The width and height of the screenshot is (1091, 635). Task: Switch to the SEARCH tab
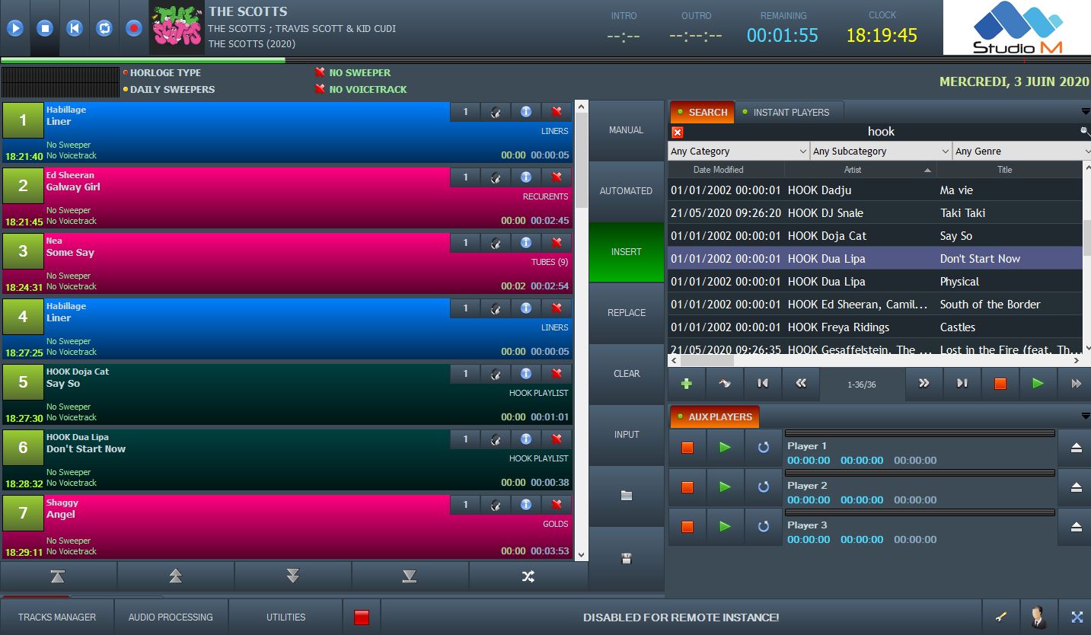[702, 112]
